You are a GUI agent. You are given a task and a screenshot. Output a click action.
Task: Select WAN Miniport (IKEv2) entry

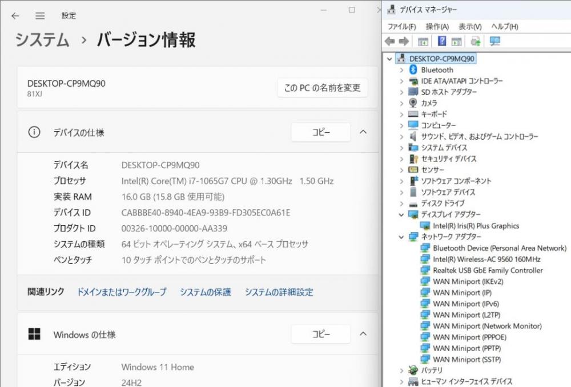(x=468, y=281)
